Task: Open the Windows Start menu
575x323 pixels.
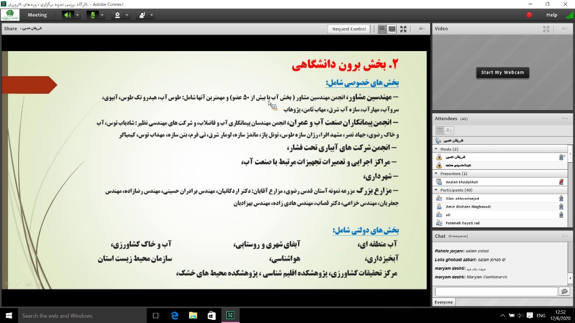Action: [9, 316]
